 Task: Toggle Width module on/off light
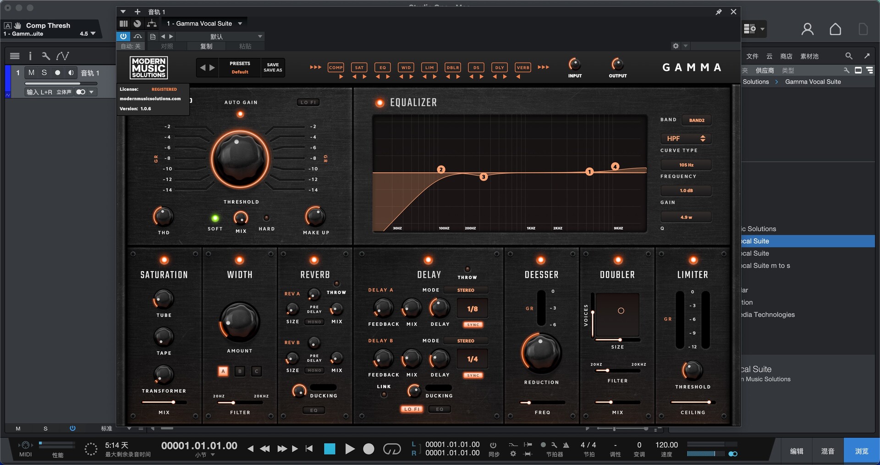239,260
